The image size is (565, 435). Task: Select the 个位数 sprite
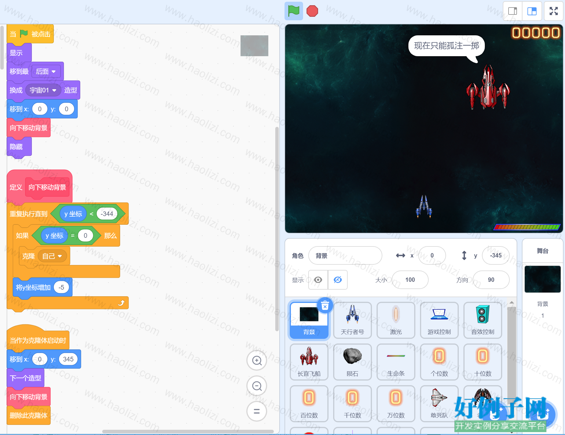click(x=439, y=362)
